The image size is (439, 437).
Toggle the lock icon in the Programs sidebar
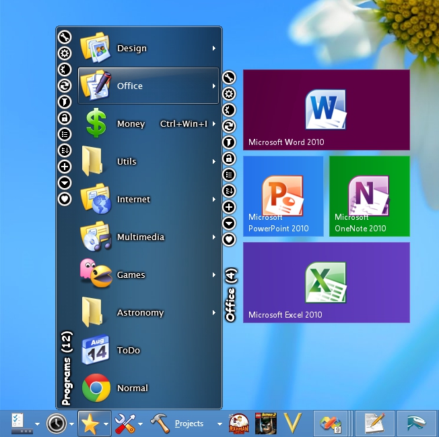pos(65,118)
